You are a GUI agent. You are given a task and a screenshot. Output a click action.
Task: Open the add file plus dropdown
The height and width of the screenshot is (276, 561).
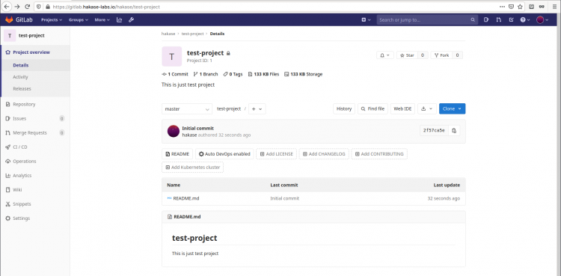point(257,108)
